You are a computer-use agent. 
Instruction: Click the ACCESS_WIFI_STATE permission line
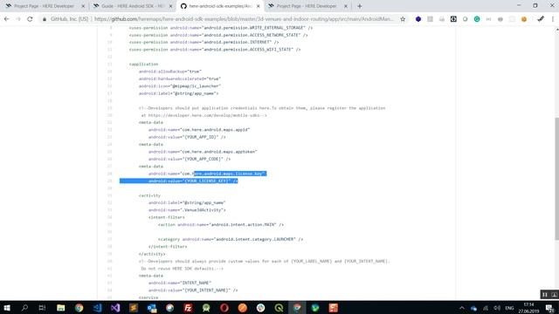215,50
